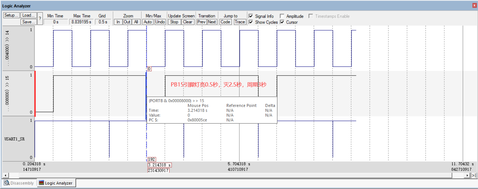Click the scrollbar left arrow
Image resolution: width=478 pixels, height=189 pixels.
coord(5,175)
